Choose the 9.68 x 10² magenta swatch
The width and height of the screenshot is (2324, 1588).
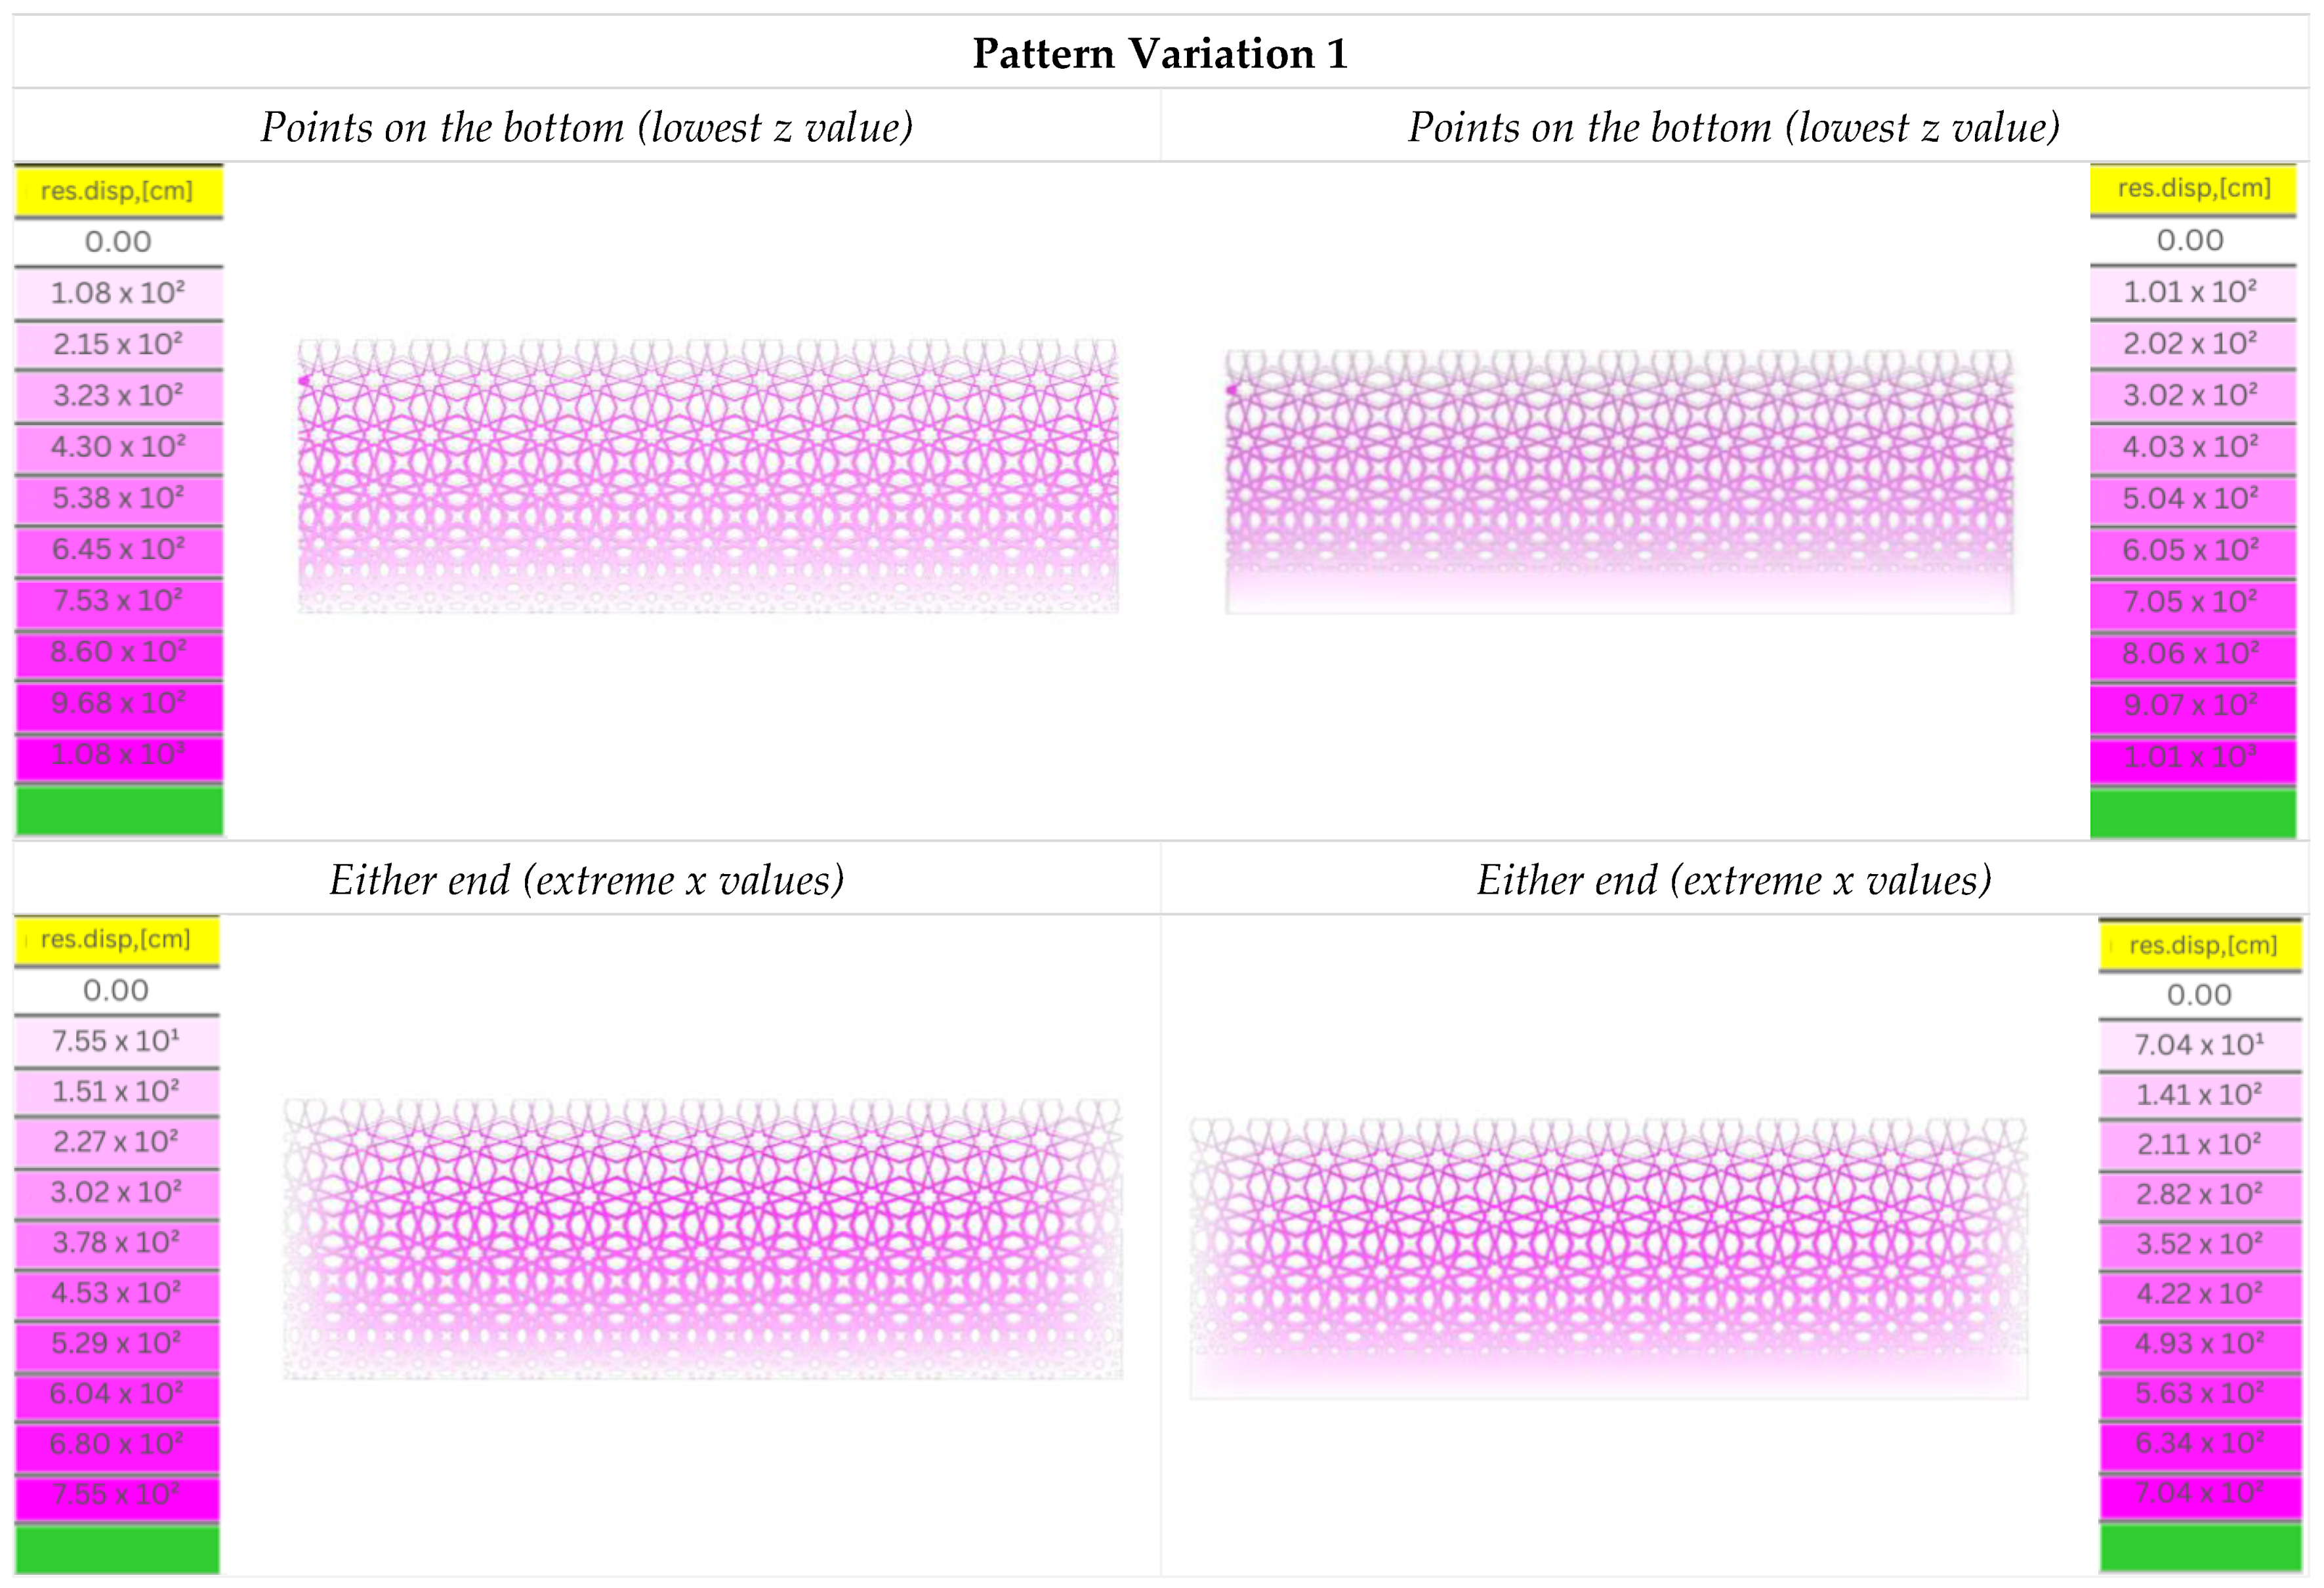[118, 703]
